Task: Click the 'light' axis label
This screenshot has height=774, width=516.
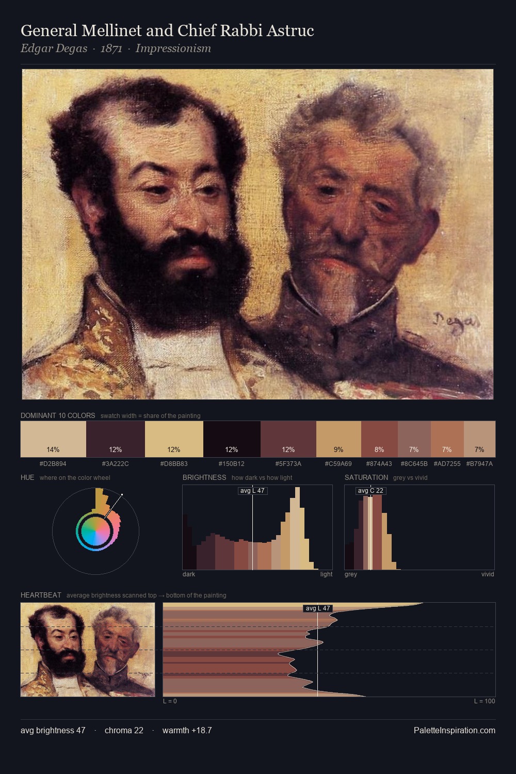Action: 327,574
